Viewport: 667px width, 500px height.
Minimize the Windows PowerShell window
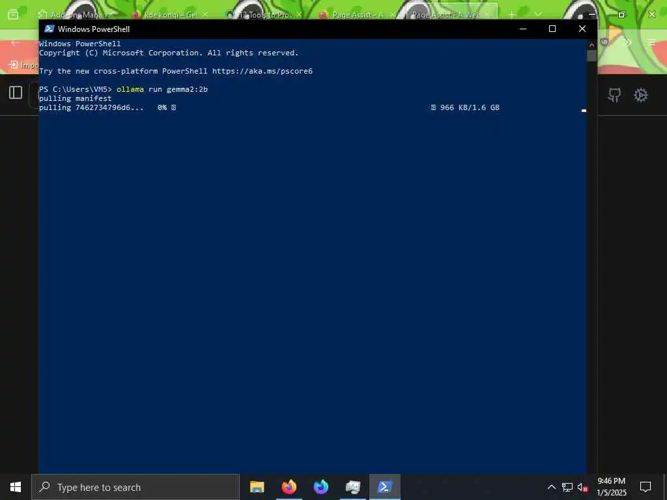[523, 29]
